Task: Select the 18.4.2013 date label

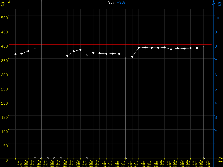Action: coord(19,163)
